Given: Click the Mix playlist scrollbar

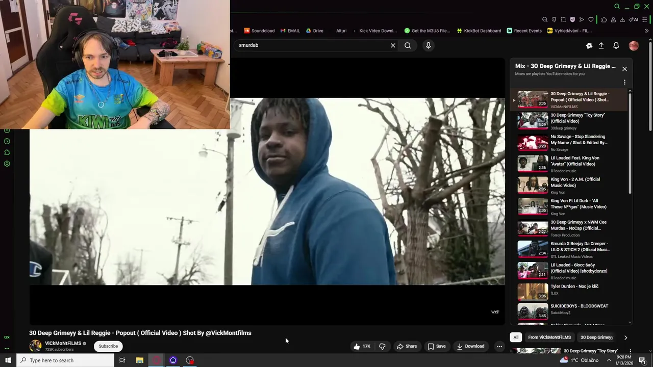Looking at the screenshot, I should 630,143.
